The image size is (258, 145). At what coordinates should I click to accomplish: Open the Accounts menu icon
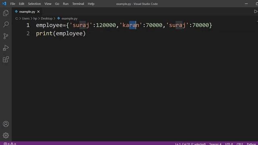click(x=6, y=124)
